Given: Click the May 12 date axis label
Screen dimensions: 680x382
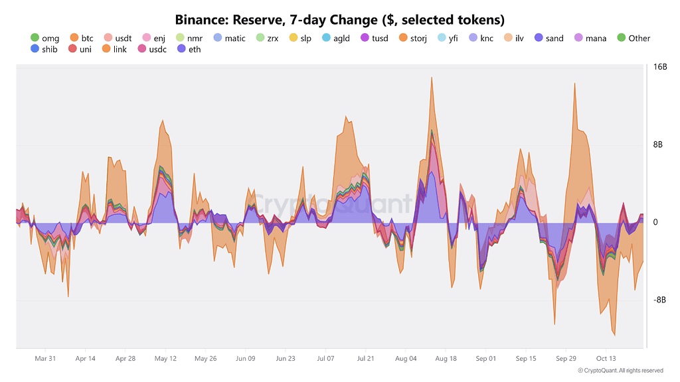Looking at the screenshot, I should pyautogui.click(x=165, y=358).
